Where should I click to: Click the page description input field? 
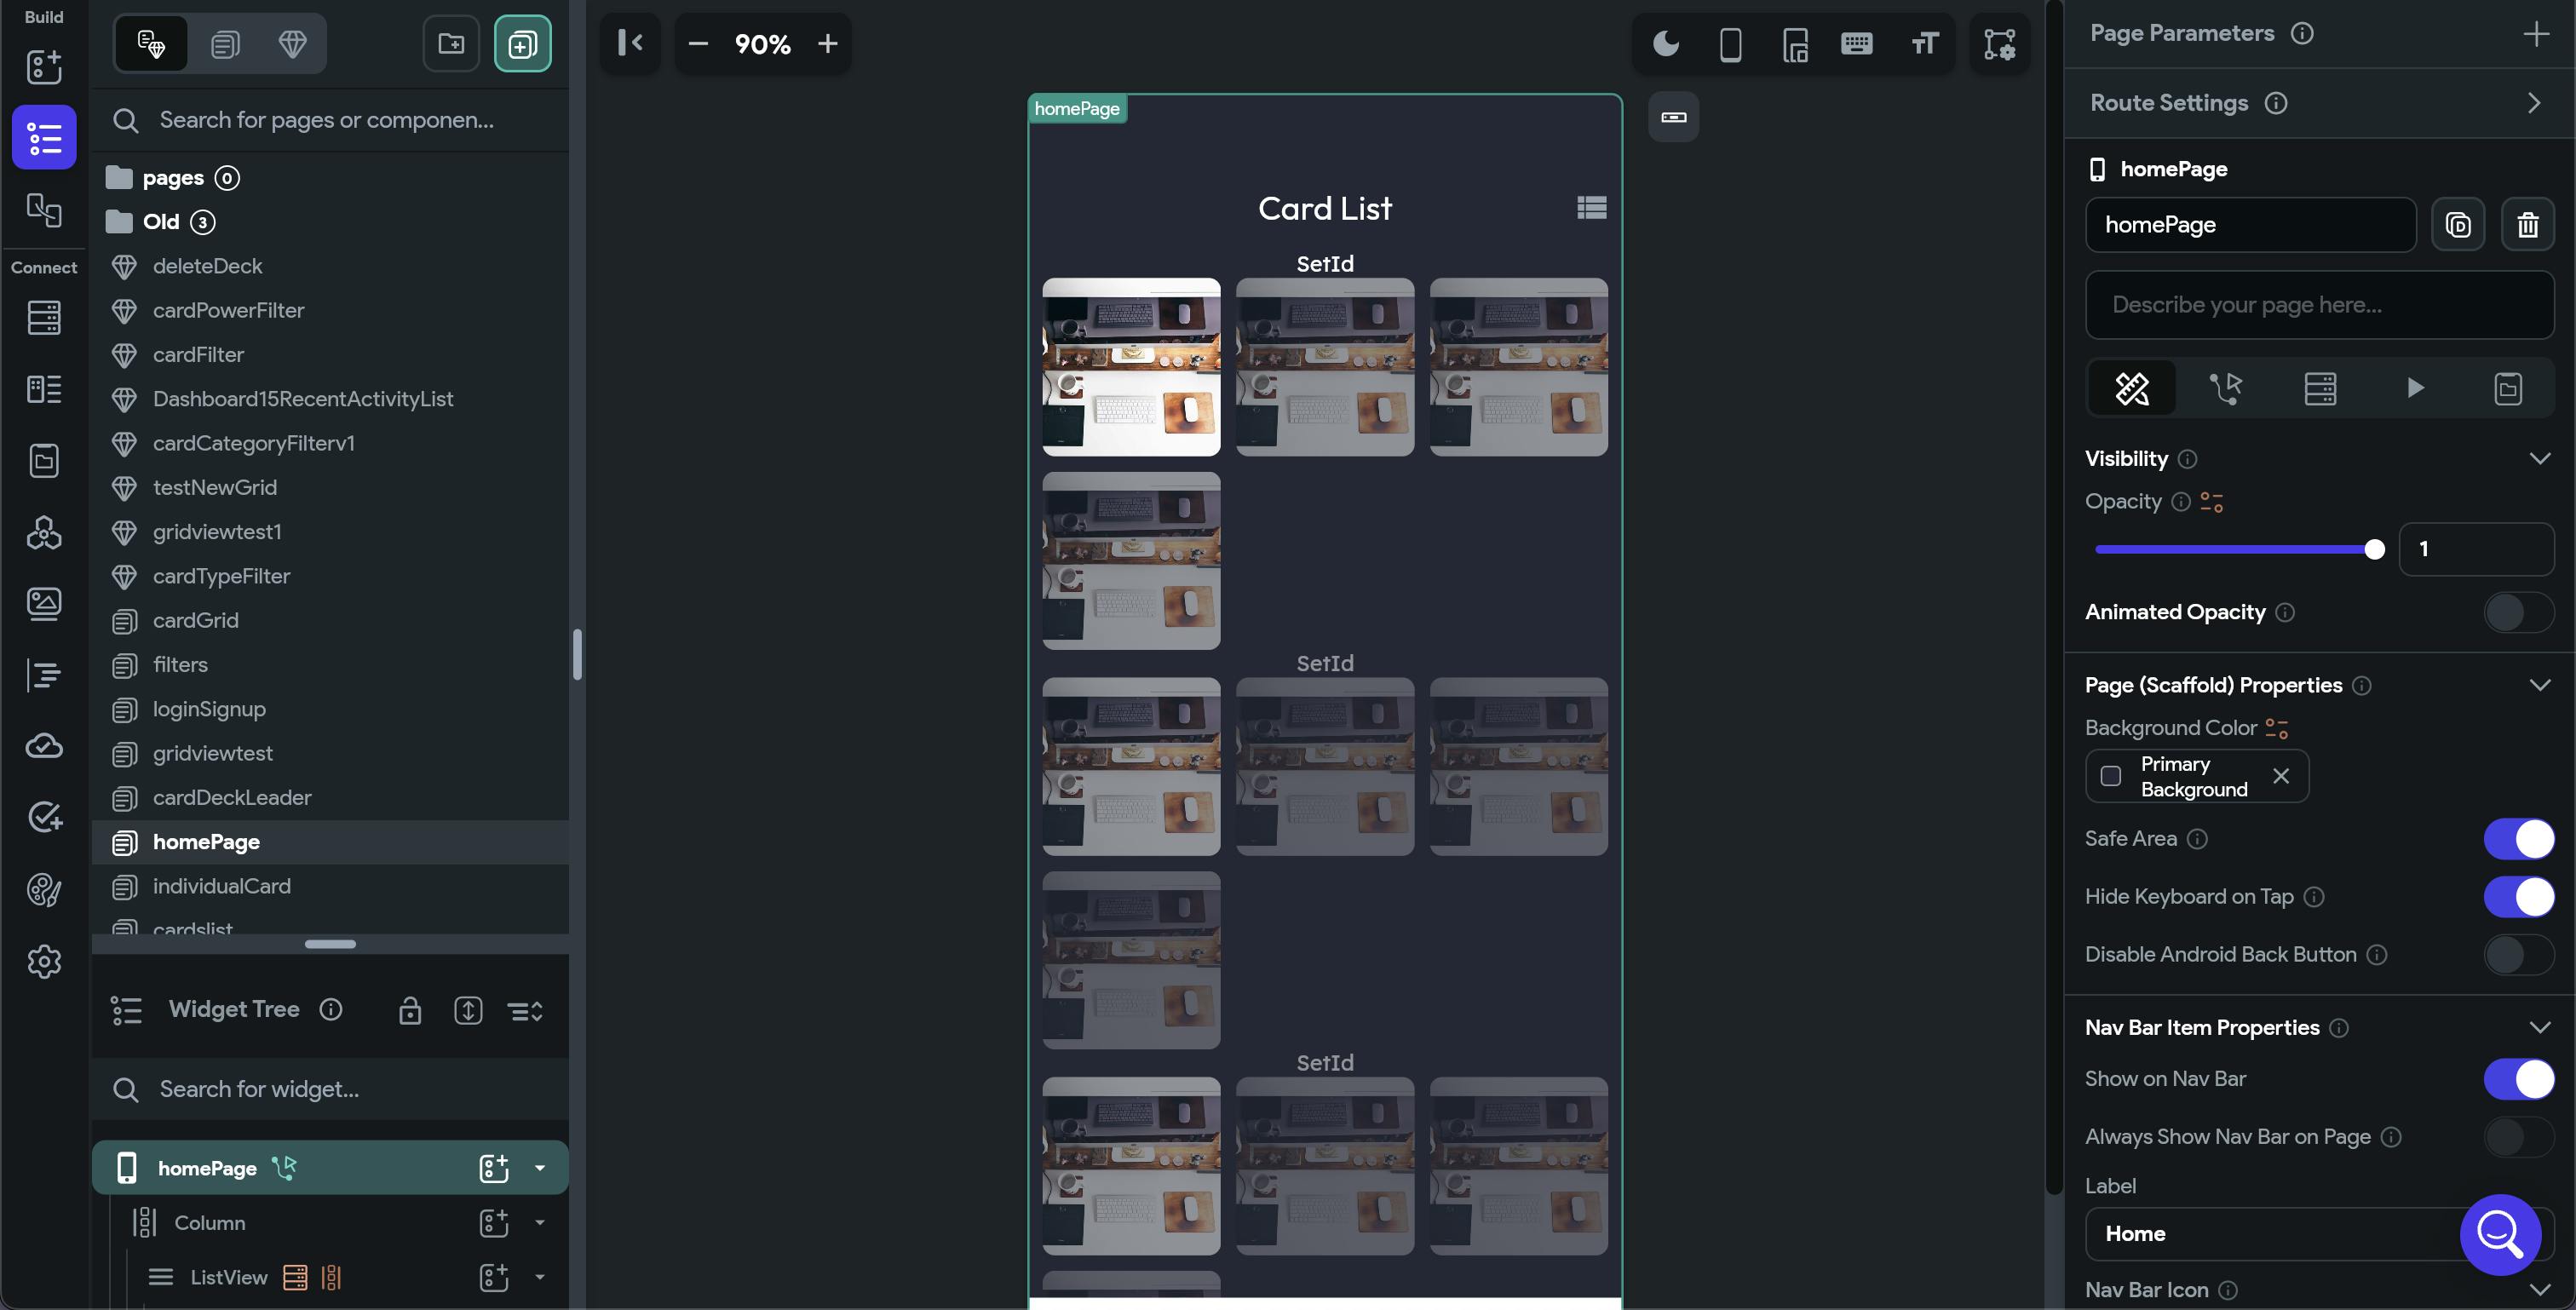[x=2319, y=305]
